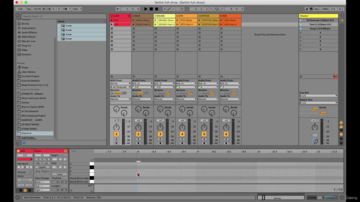
Task: Click the Tap tempo button
Action: tap(29, 9)
